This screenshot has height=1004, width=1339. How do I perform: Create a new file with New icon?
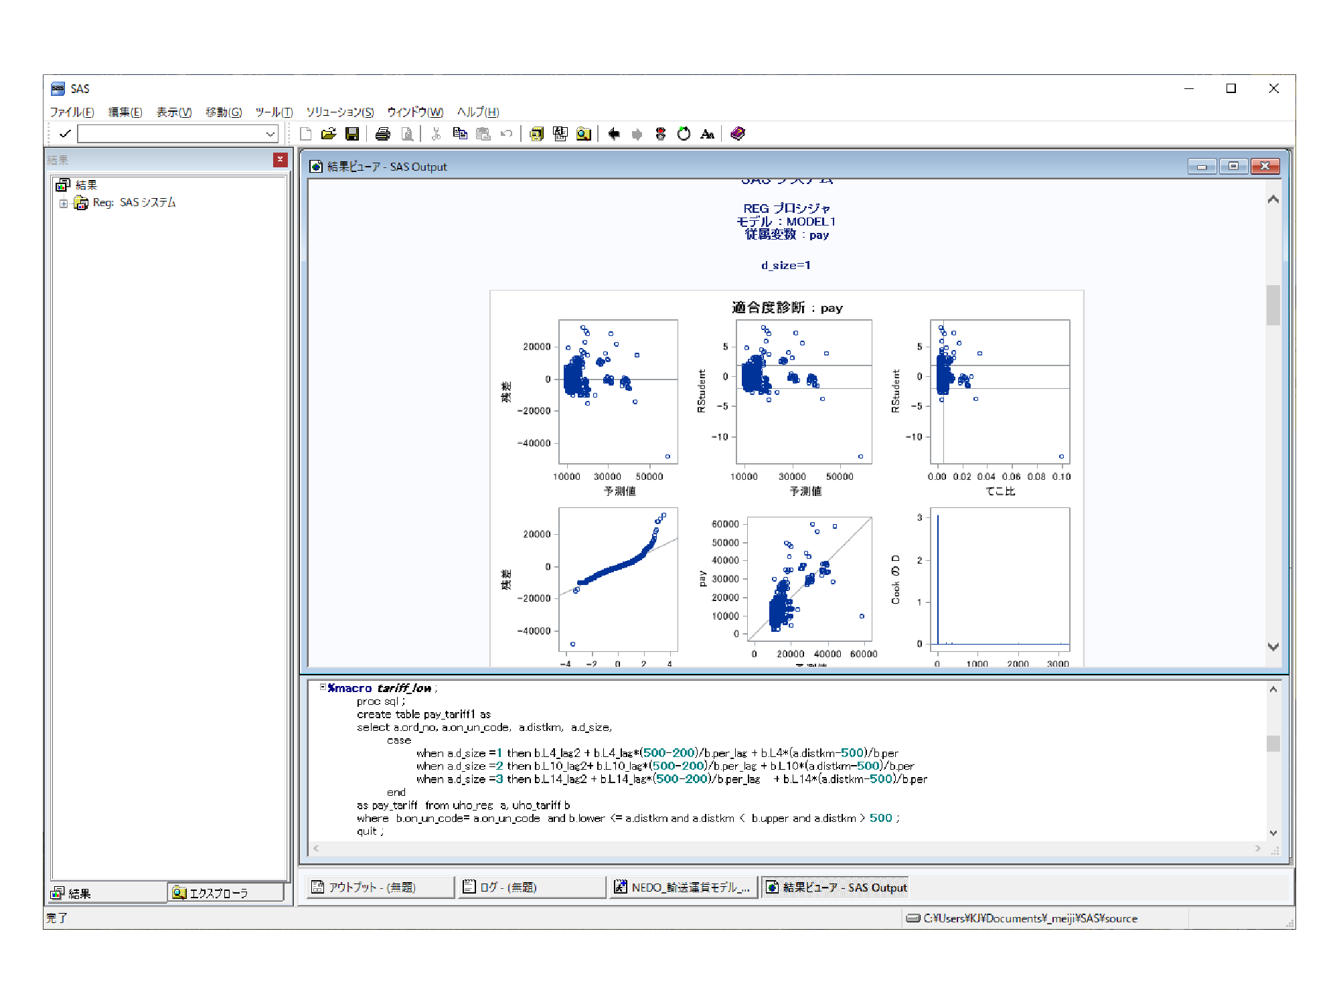[306, 134]
